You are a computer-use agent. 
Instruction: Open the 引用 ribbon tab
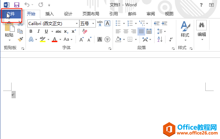point(114,14)
